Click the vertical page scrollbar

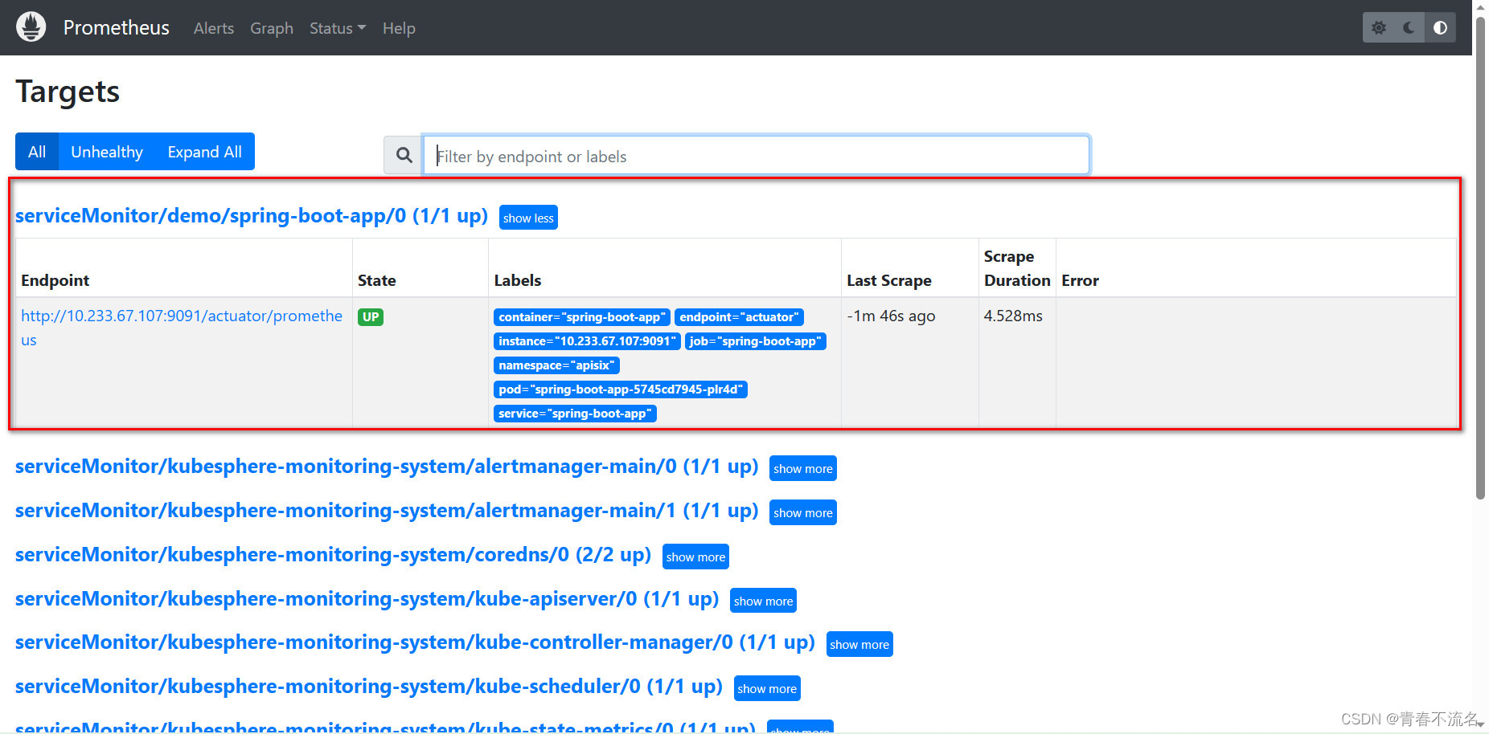1479,241
